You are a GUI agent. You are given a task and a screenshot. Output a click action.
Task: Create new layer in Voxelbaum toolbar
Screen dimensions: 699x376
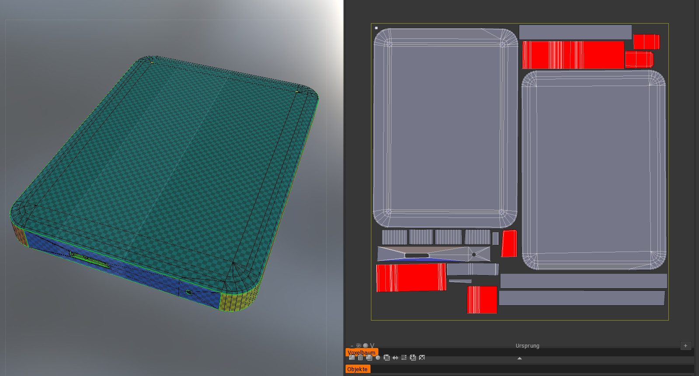(352, 358)
